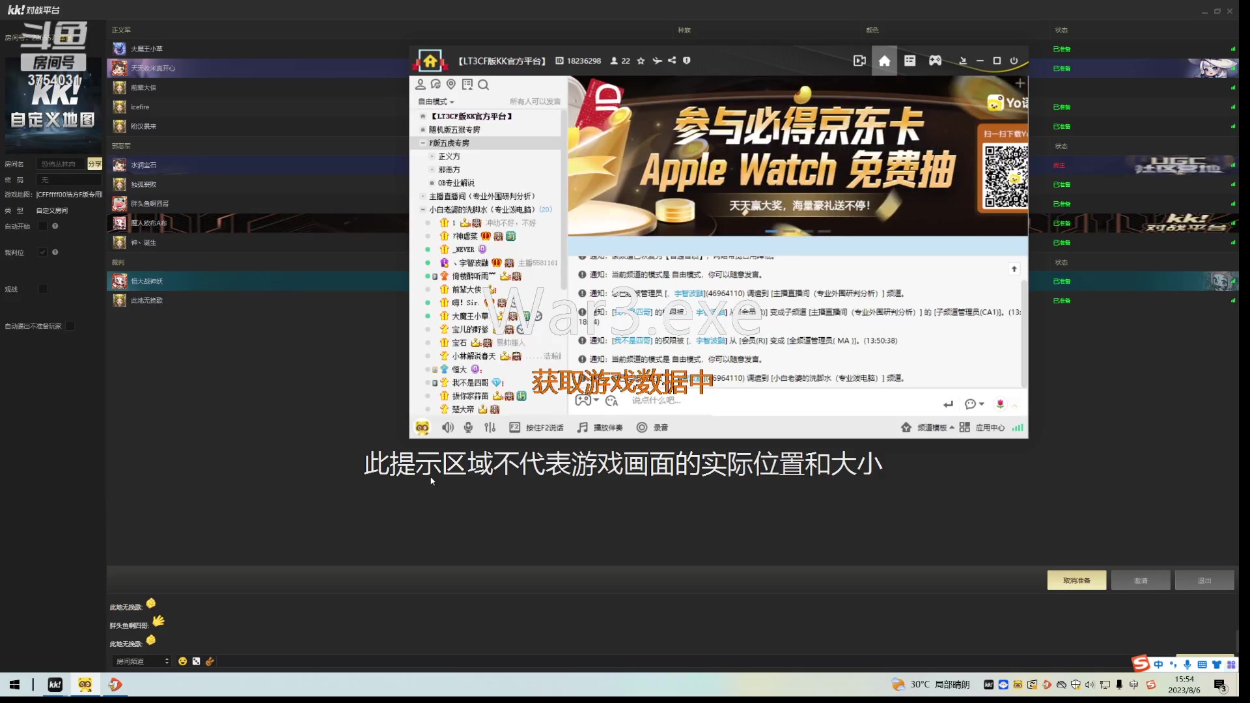Click the text font icon beside chat input
This screenshot has height=703, width=1250.
(611, 400)
